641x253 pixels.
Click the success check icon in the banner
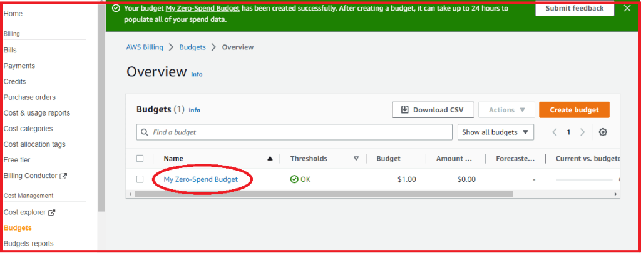(x=116, y=8)
